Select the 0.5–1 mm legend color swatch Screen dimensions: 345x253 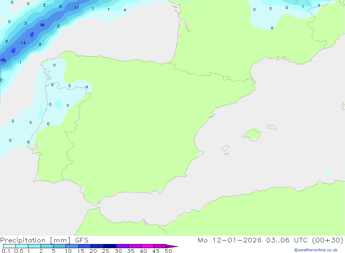point(22,246)
